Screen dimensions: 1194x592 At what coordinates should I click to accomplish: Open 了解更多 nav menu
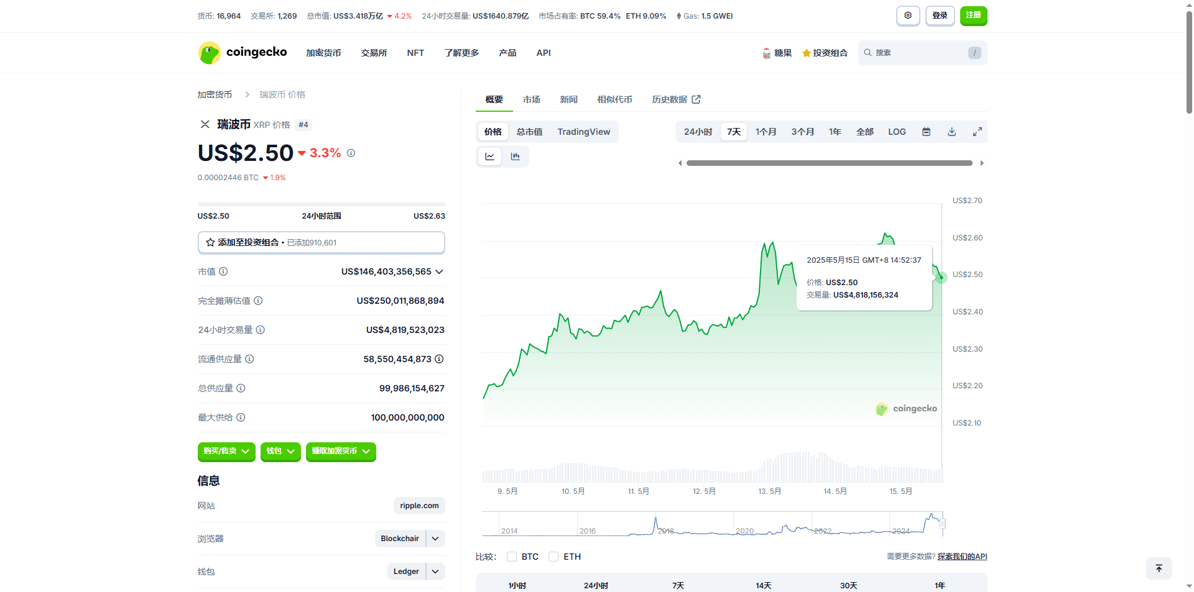[461, 53]
